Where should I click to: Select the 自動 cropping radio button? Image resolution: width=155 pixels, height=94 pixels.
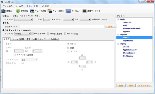(x=68, y=48)
